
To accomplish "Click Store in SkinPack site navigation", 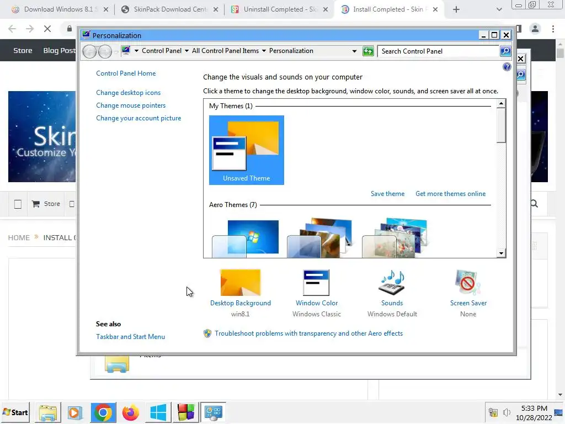I will coord(23,50).
